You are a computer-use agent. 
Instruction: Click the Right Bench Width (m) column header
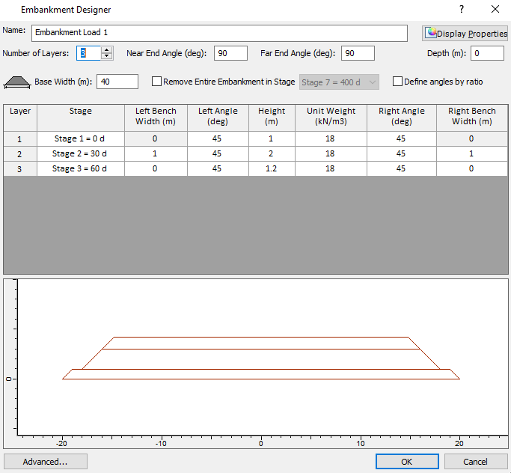click(x=472, y=118)
